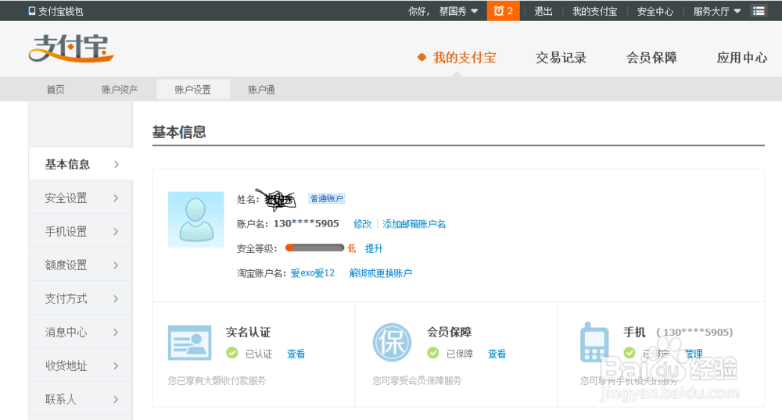The width and height of the screenshot is (782, 420).
Task: Click 退出 to log out
Action: (543, 11)
